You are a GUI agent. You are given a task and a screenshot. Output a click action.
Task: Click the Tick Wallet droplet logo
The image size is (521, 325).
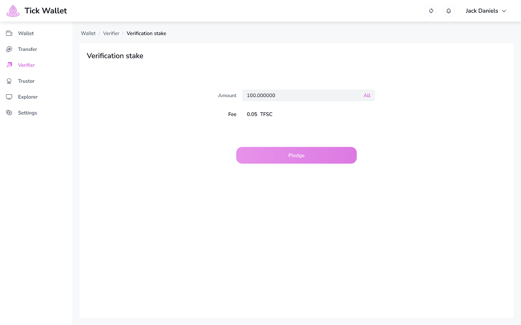[13, 11]
